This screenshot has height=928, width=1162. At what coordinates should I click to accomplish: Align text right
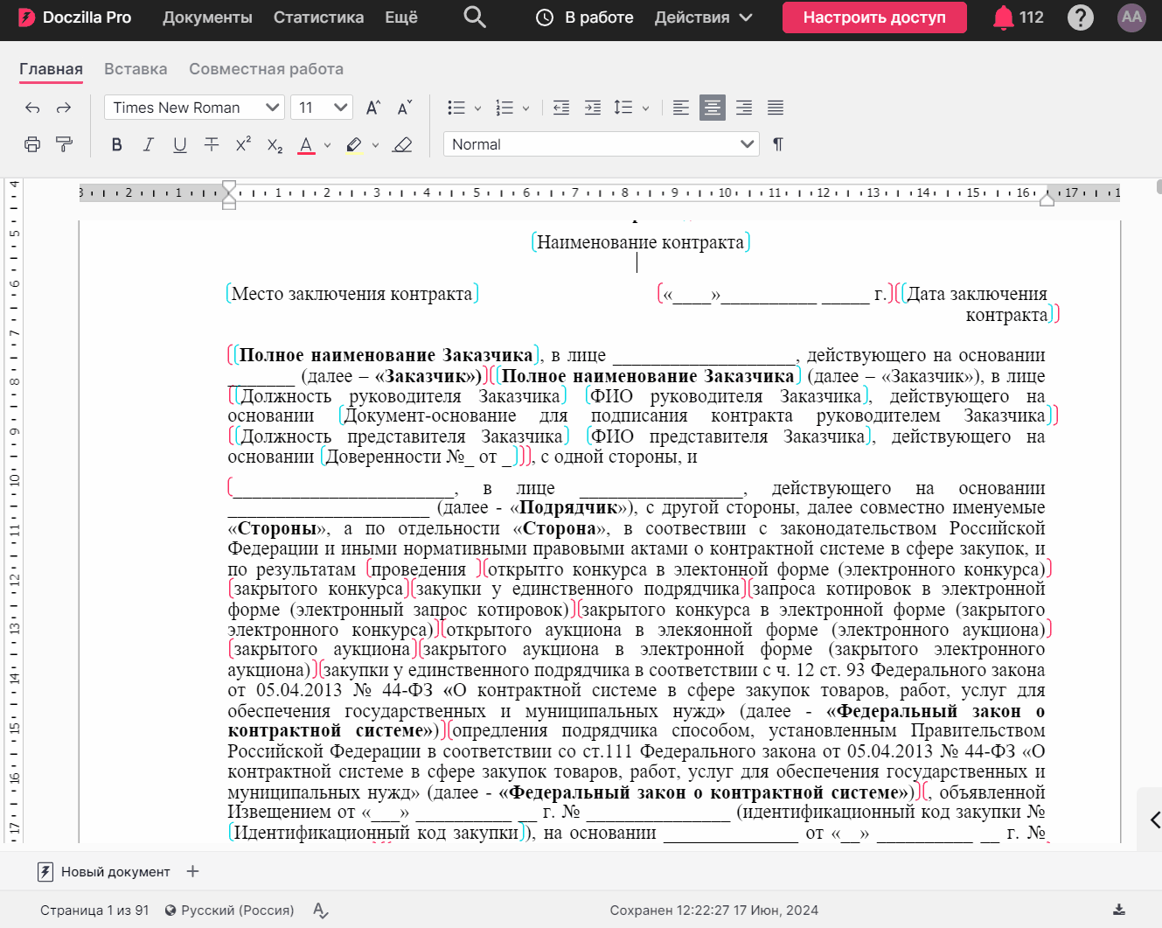point(744,108)
